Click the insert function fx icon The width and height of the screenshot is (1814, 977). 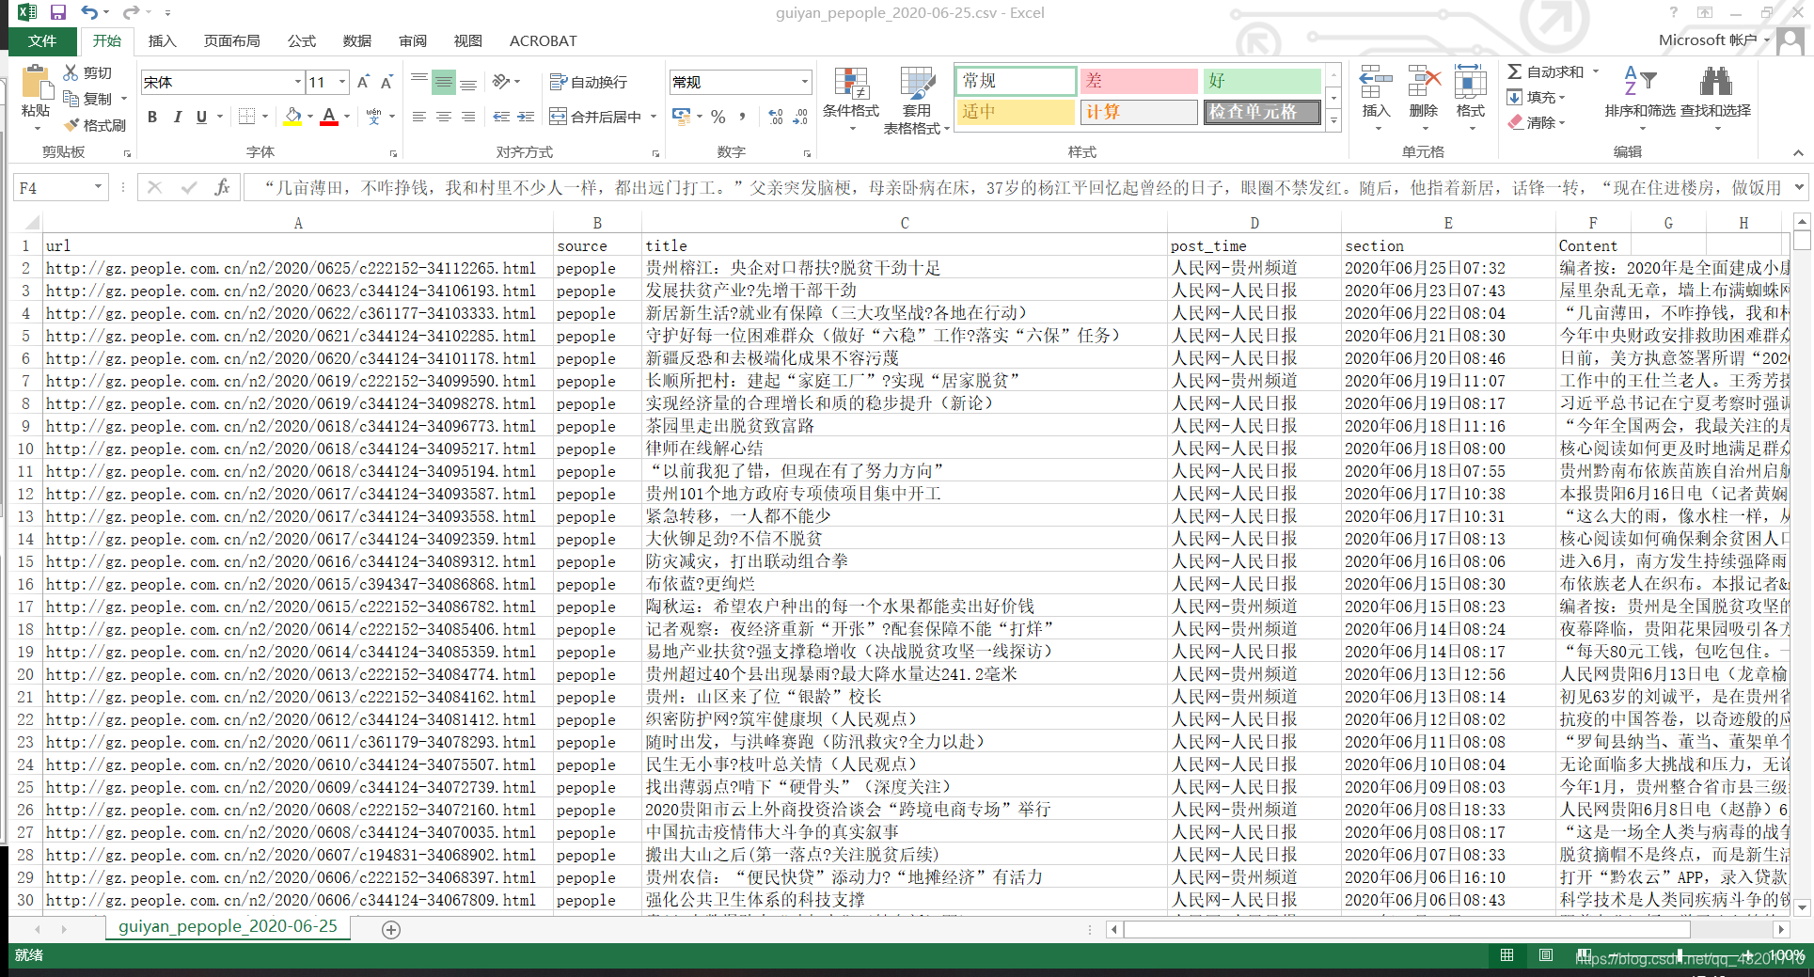point(222,187)
